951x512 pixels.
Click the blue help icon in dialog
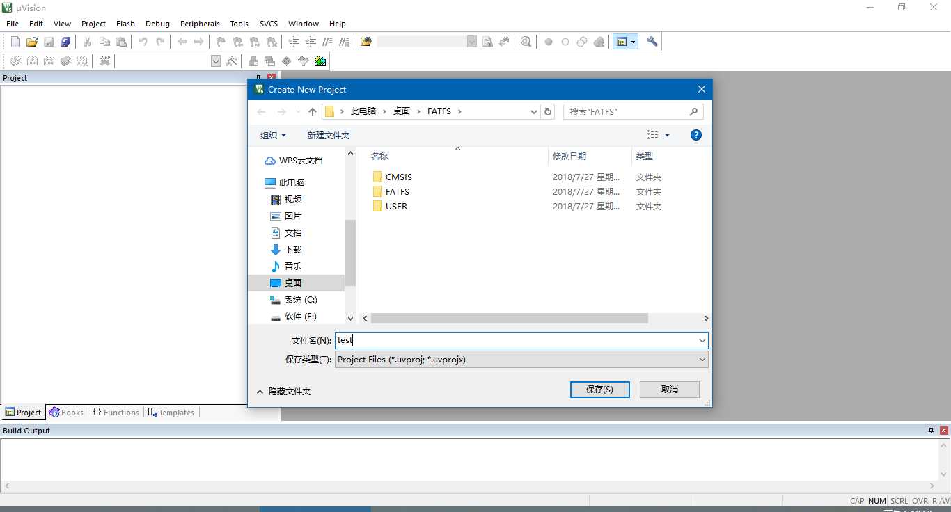tap(695, 135)
